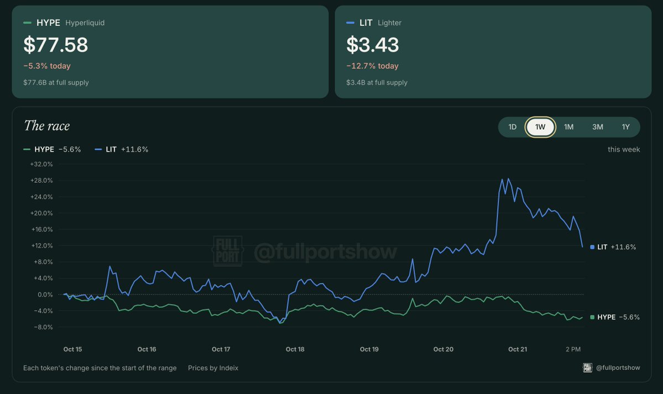Click the LIT +11.6% line end label

click(613, 247)
